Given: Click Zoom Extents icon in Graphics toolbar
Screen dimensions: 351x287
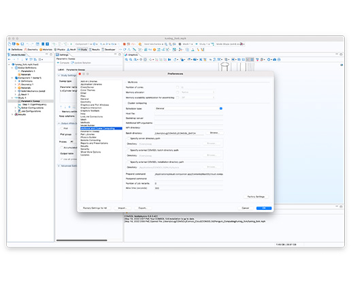Looking at the screenshot, I should coord(145,59).
